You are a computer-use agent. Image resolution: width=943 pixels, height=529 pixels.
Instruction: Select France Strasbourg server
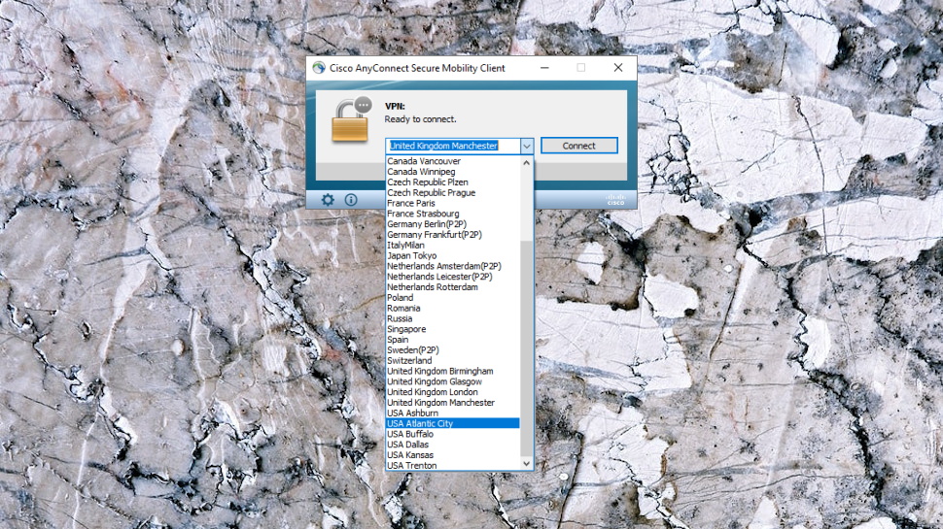pyautogui.click(x=453, y=214)
